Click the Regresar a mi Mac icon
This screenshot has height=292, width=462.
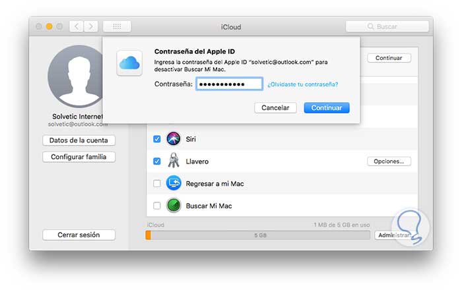(x=173, y=183)
